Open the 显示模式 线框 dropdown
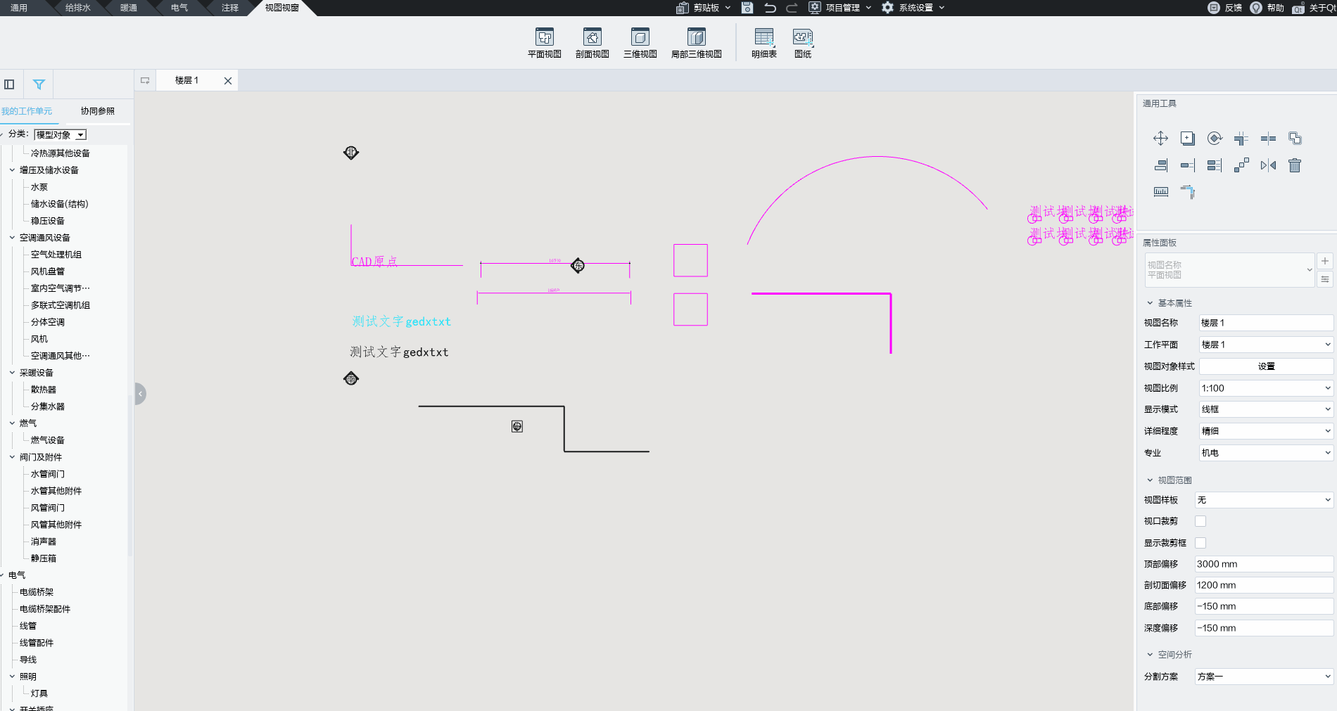Screen dimensions: 1337x711 click(1266, 409)
